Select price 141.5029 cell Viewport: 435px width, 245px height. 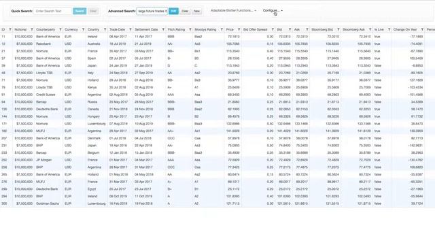[232, 131]
